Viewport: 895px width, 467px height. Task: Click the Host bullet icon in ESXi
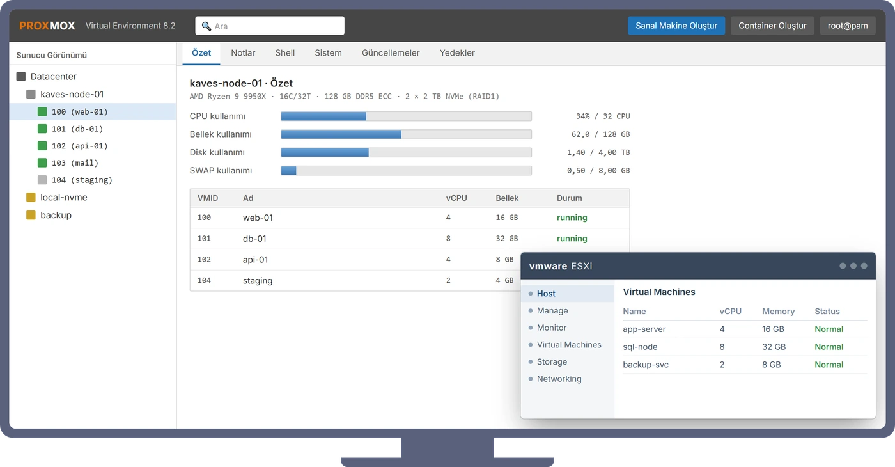(531, 294)
